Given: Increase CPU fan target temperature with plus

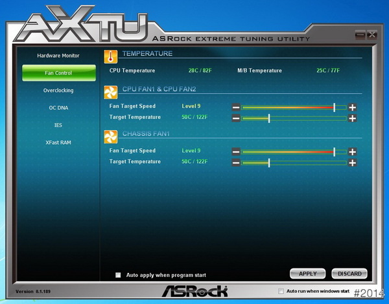Looking at the screenshot, I should pyautogui.click(x=352, y=118).
